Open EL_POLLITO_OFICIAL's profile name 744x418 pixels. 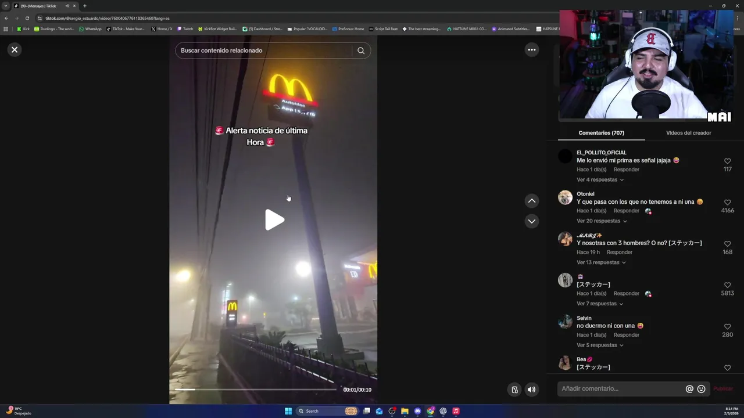coord(601,153)
